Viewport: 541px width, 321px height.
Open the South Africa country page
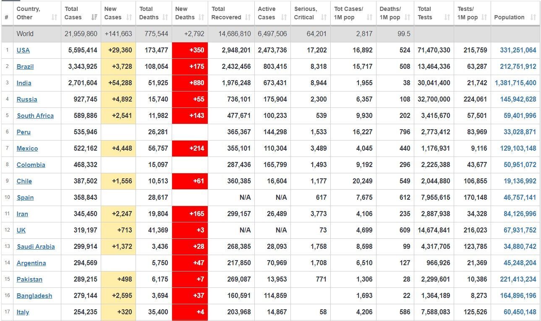pos(35,116)
